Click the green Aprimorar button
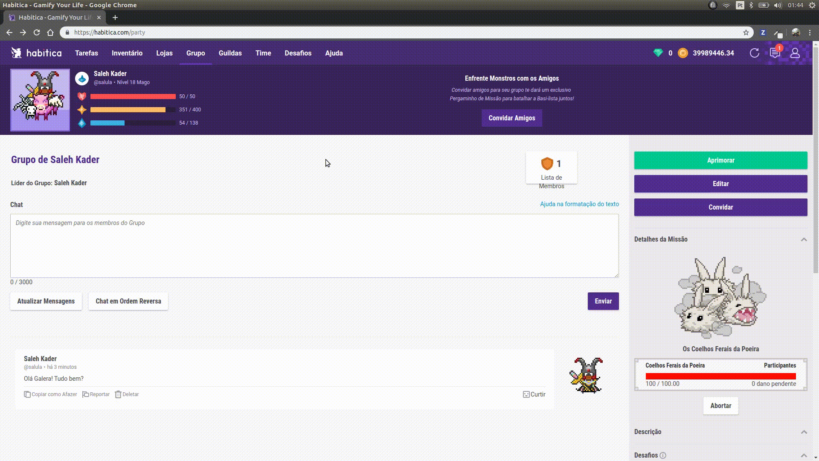The image size is (819, 461). click(720, 160)
